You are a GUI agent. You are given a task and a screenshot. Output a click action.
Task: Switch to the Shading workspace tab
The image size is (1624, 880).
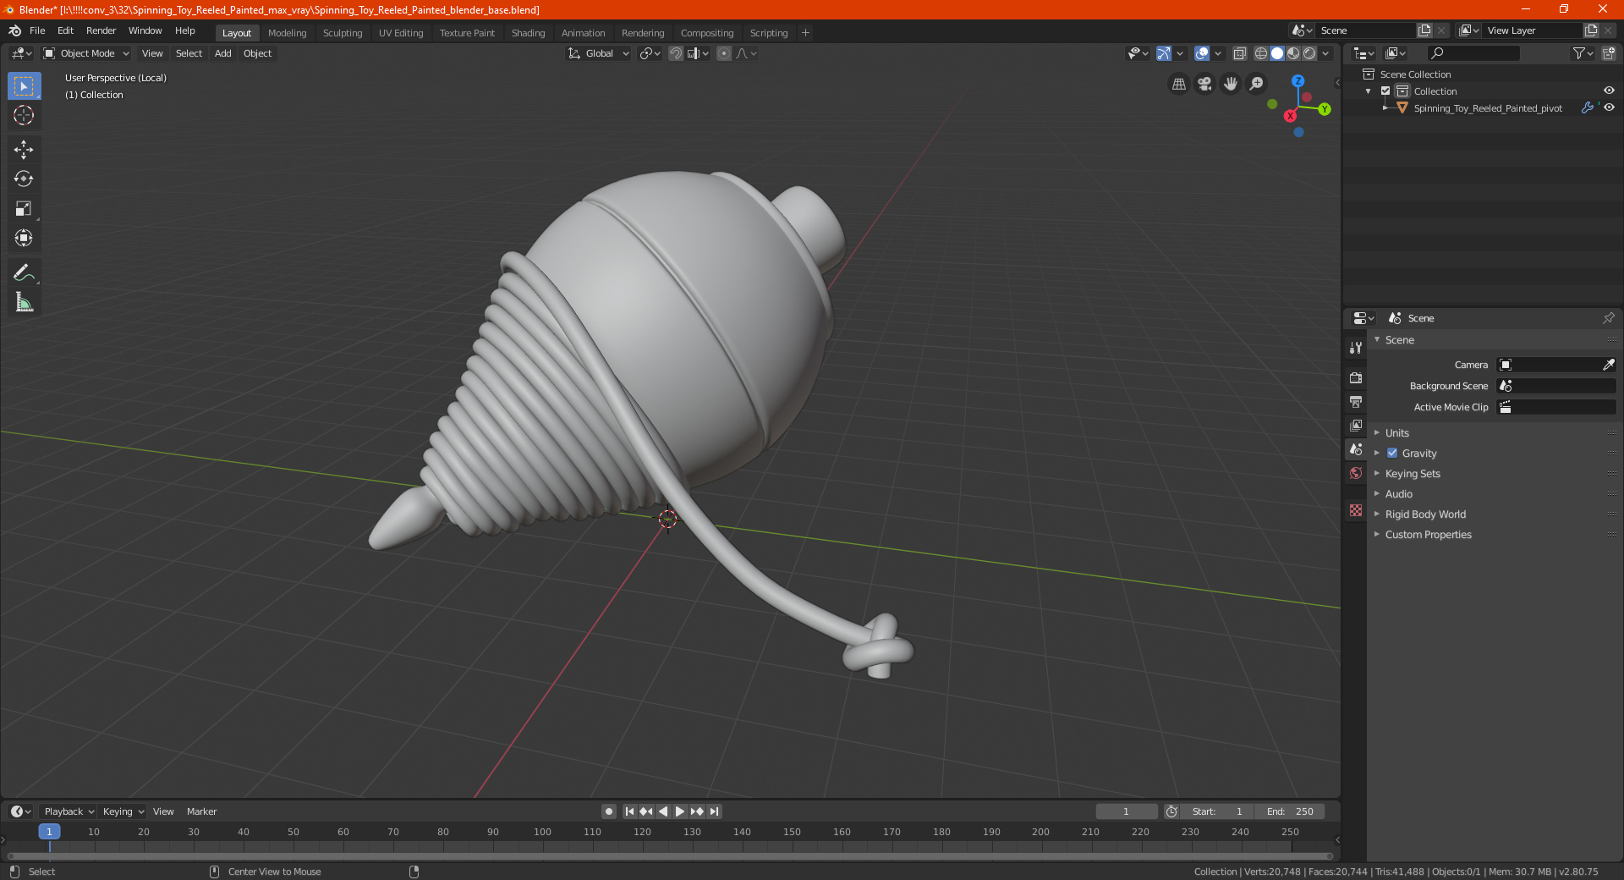528,33
